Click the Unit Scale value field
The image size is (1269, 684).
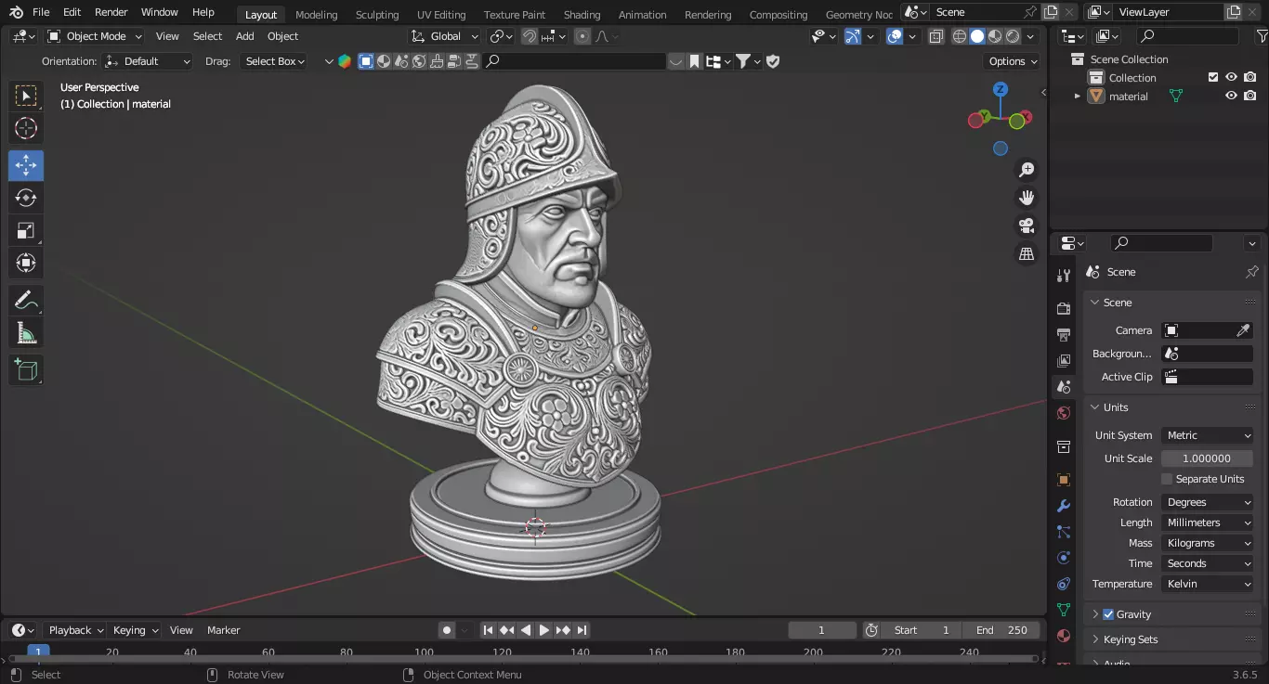coord(1207,458)
